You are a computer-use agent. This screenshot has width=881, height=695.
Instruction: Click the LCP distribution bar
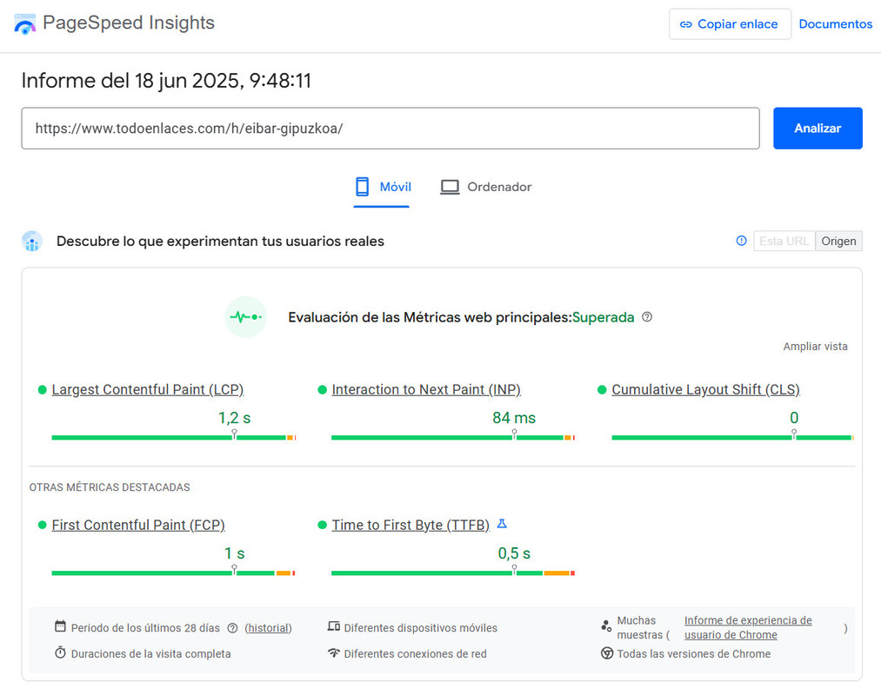click(174, 437)
